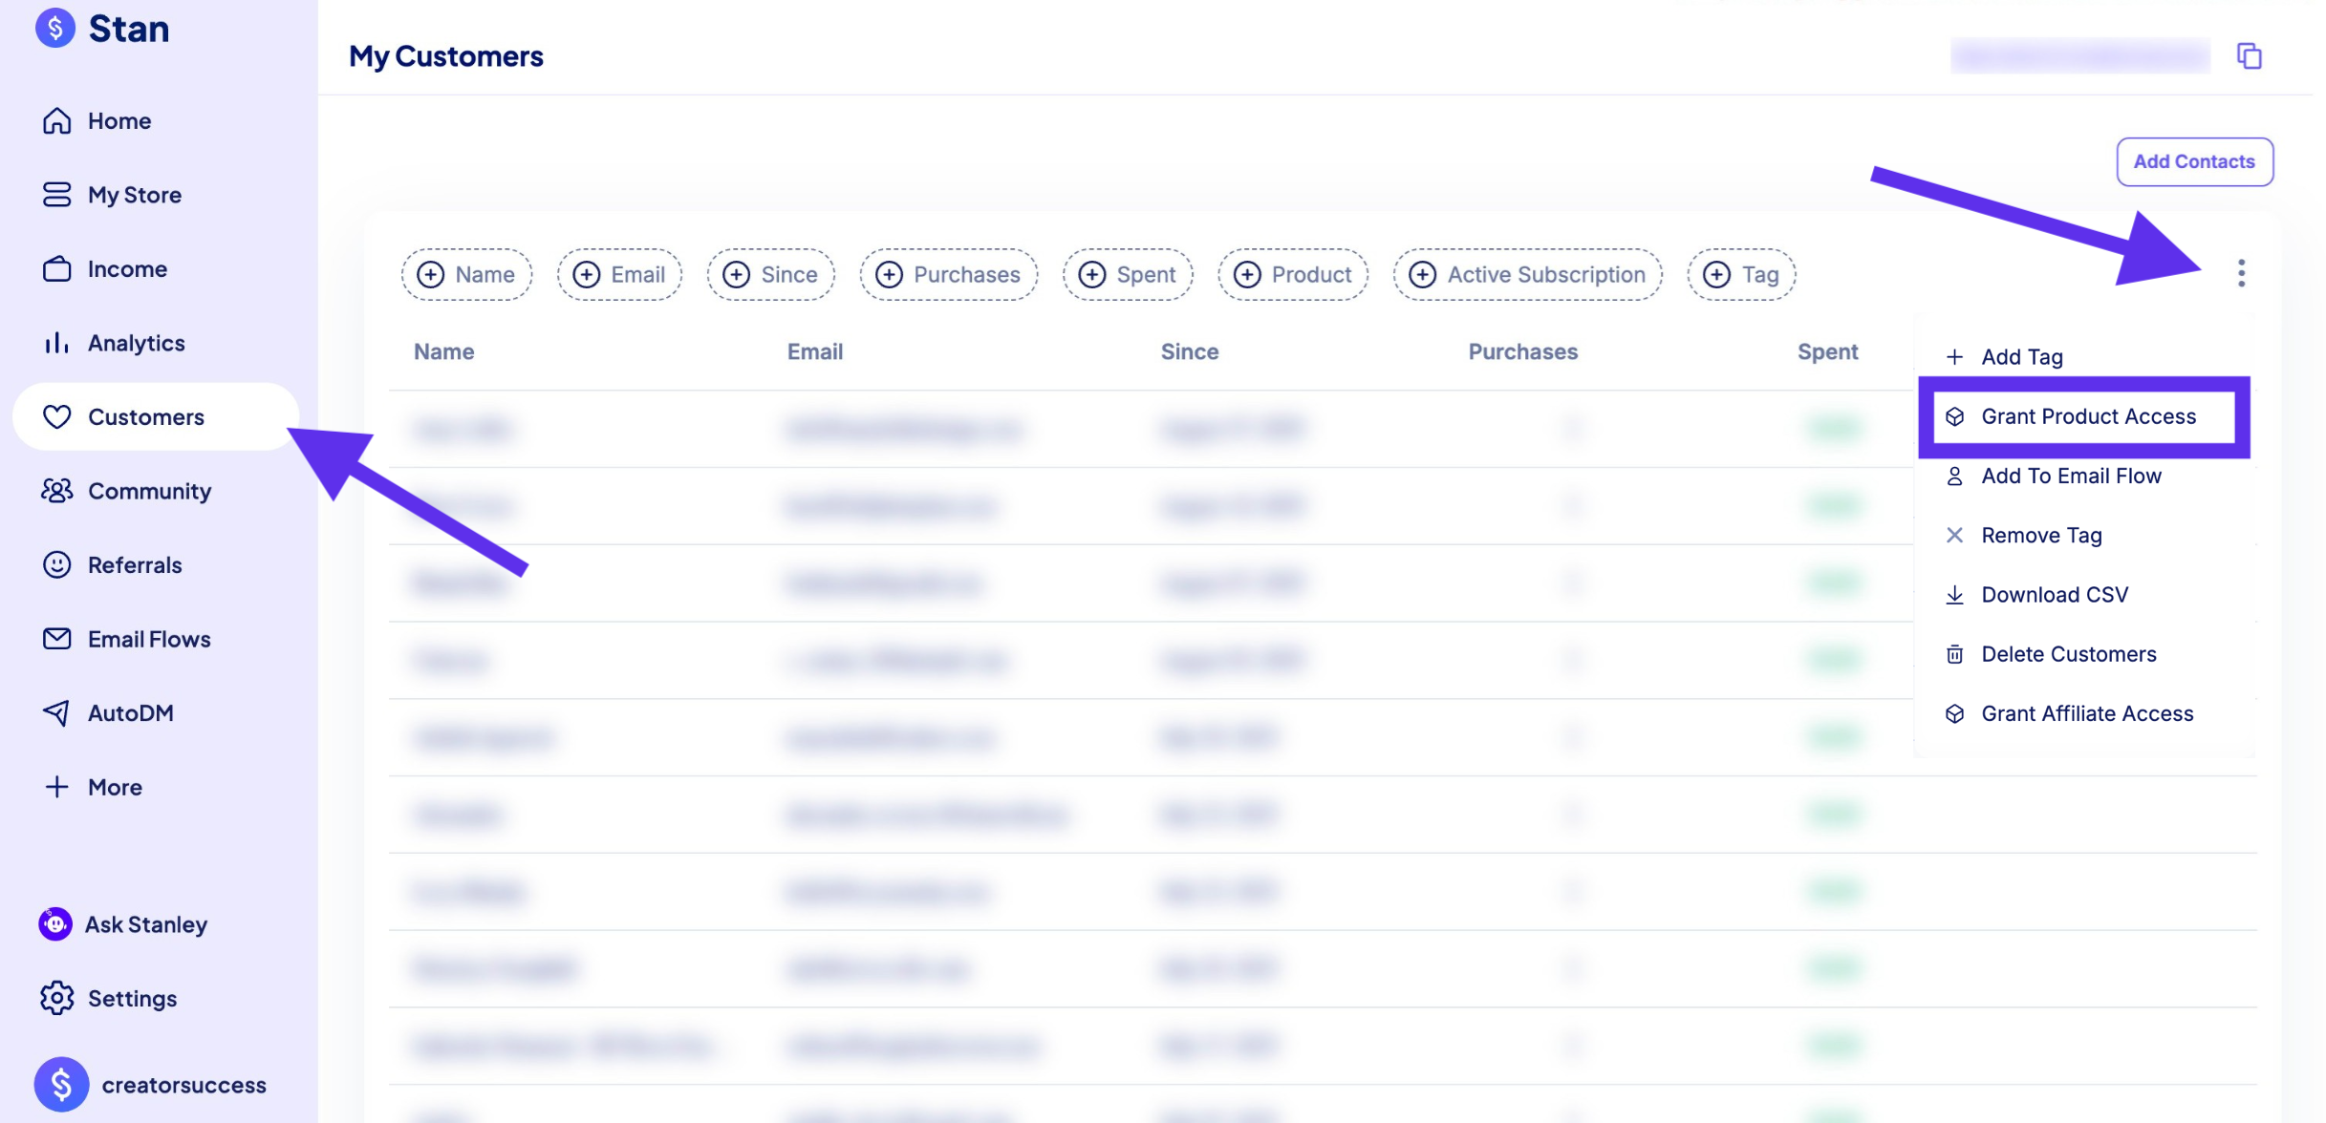
Task: Select Grant Affiliate Access option
Action: pyautogui.click(x=2069, y=713)
